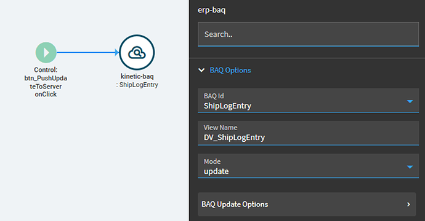Select the green event trigger start node

click(x=46, y=52)
